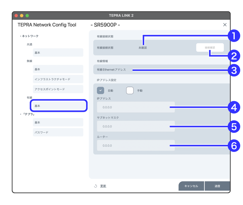Click the yellow minimize window button
Screen dimensions: 243x205
pos(22,15)
